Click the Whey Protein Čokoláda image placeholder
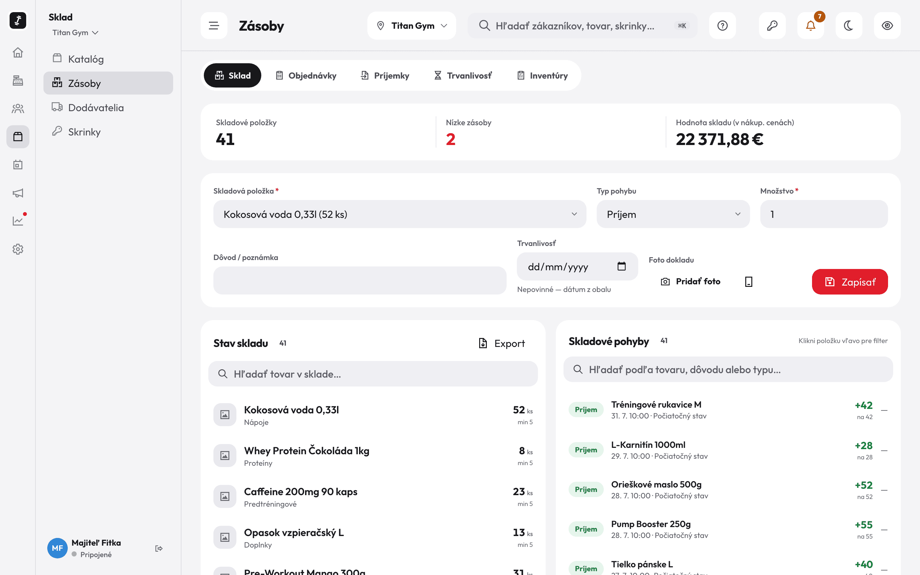The height and width of the screenshot is (575, 920). [225, 456]
